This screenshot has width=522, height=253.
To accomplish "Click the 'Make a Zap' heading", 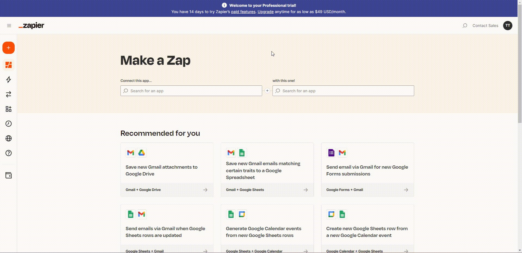I will [155, 60].
